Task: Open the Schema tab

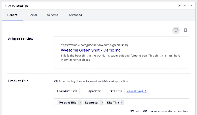Action: tap(52, 15)
